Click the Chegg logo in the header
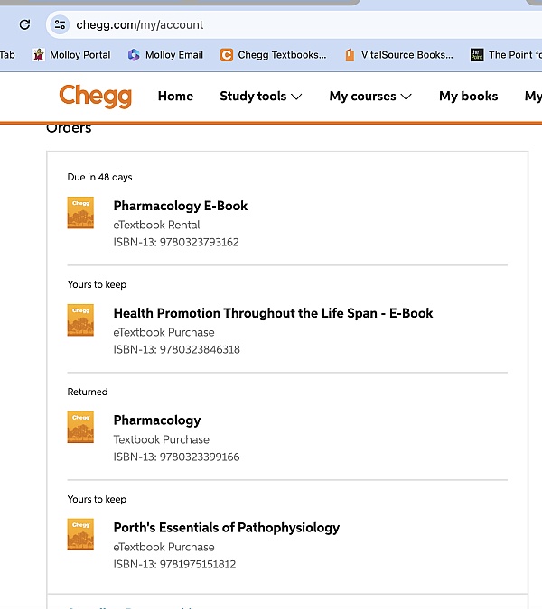 tap(95, 96)
